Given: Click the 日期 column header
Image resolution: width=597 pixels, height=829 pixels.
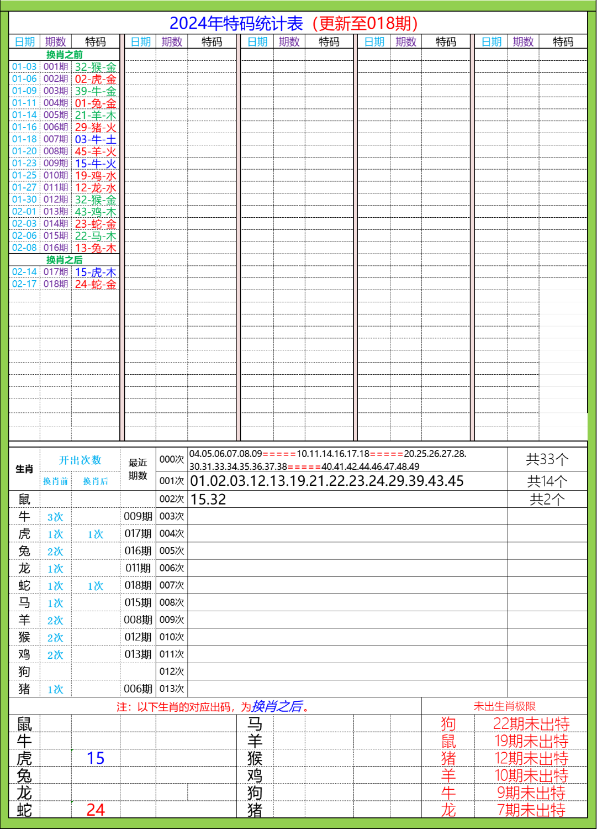Looking at the screenshot, I should tap(24, 41).
